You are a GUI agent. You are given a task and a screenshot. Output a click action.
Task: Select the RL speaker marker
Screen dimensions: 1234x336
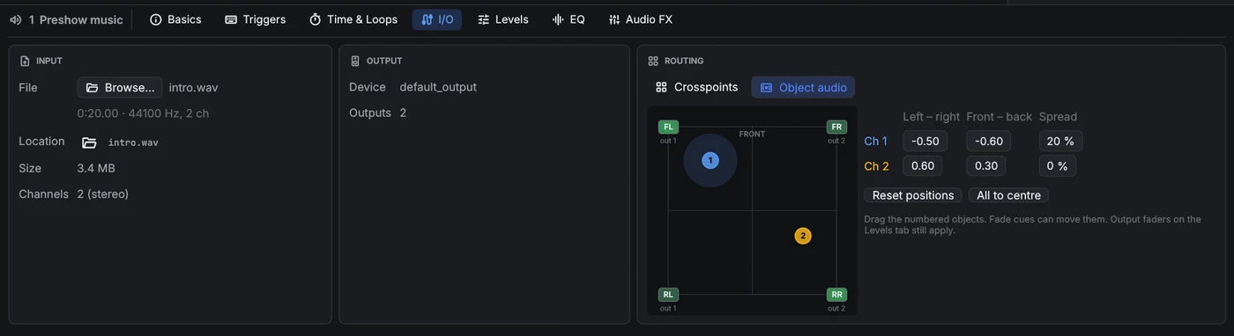pos(668,295)
